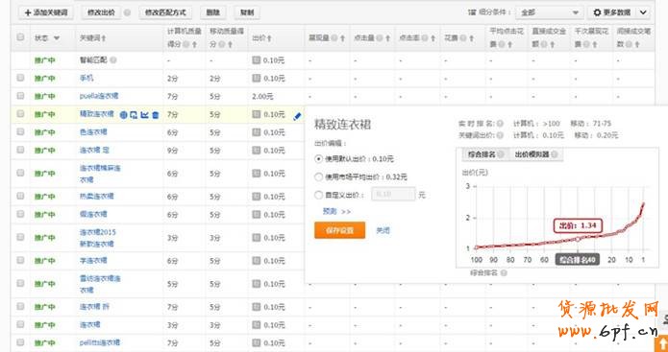Select the 使用市场平均出价 0.32元 radio
The width and height of the screenshot is (668, 352).
(318, 176)
